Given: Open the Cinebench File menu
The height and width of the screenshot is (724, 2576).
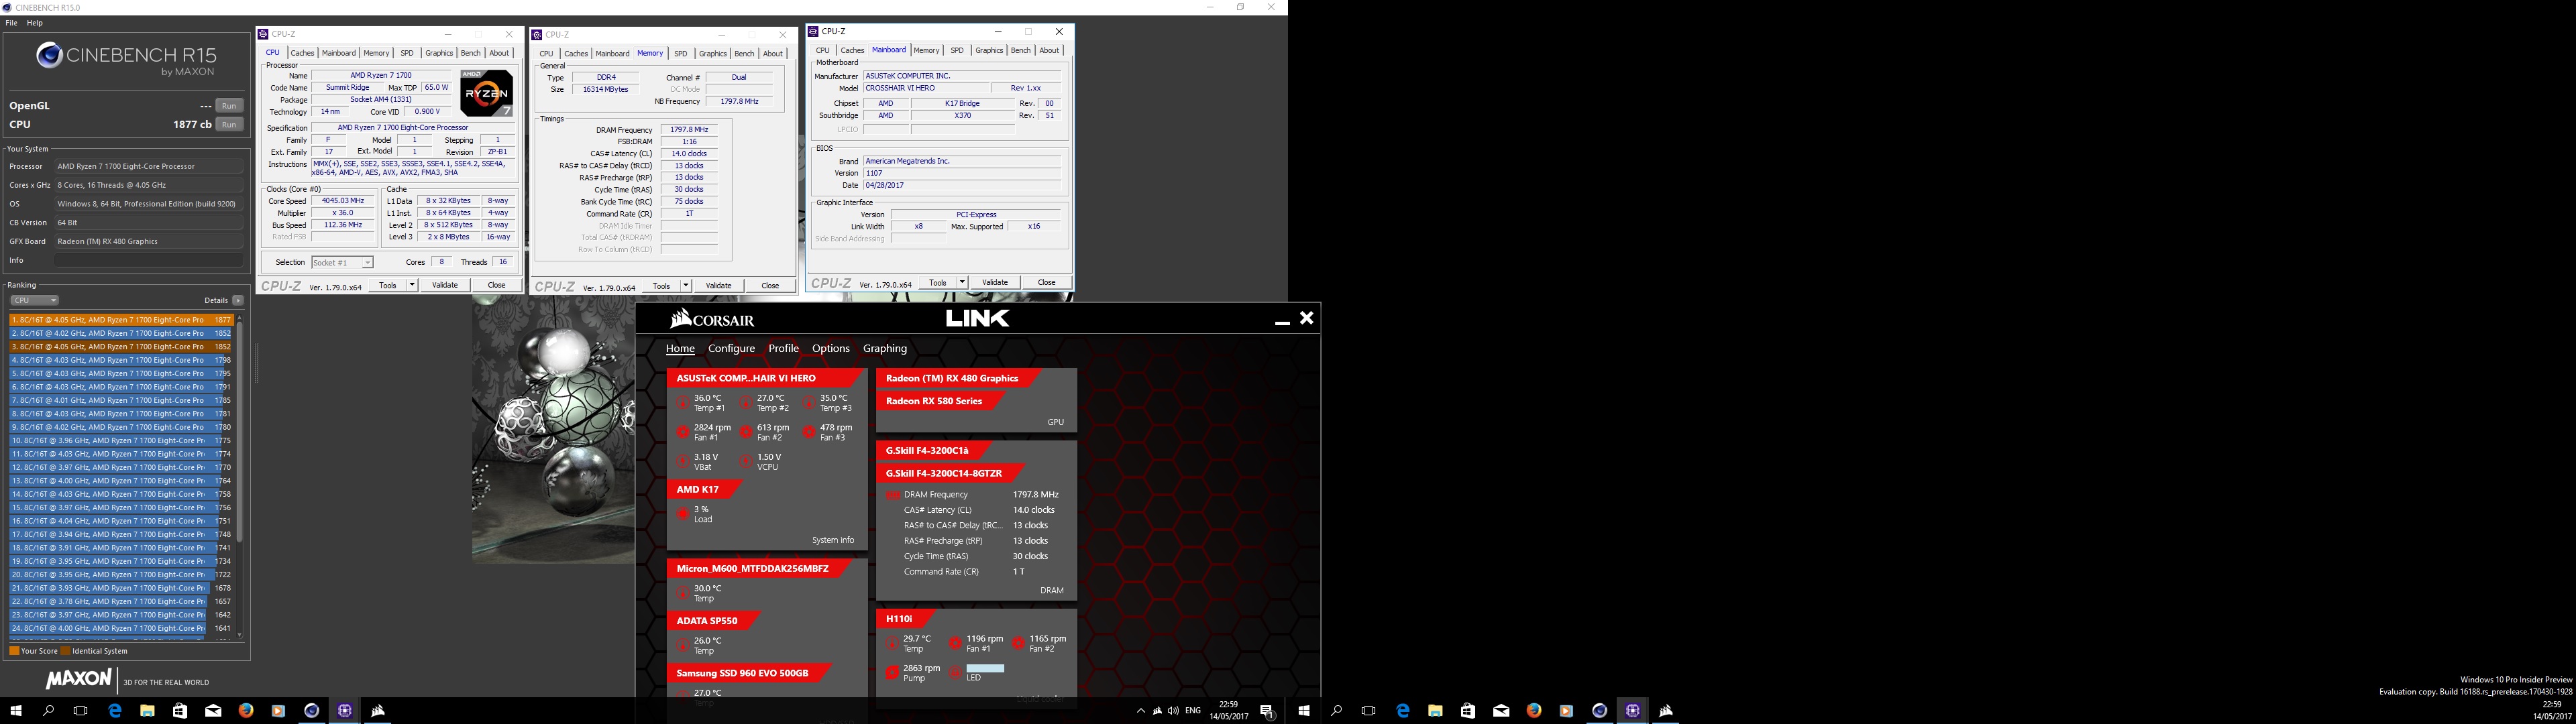Looking at the screenshot, I should 12,22.
